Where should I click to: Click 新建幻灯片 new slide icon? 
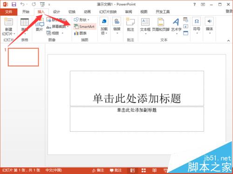tap(8, 22)
